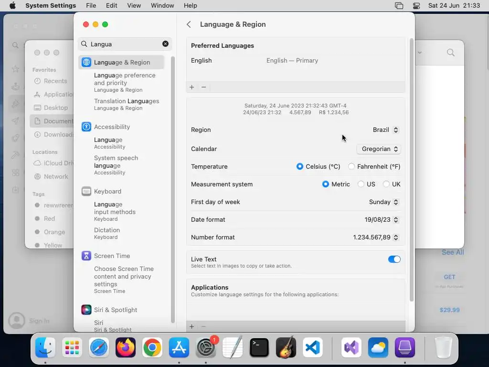Open the Help menu
Screen dimensions: 489x367
(190, 6)
